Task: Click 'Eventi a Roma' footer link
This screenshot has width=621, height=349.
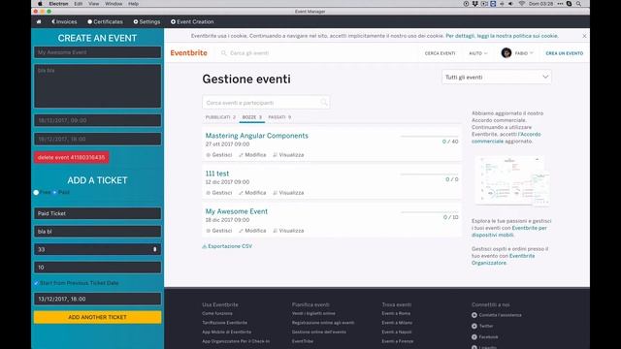Action: pyautogui.click(x=396, y=313)
